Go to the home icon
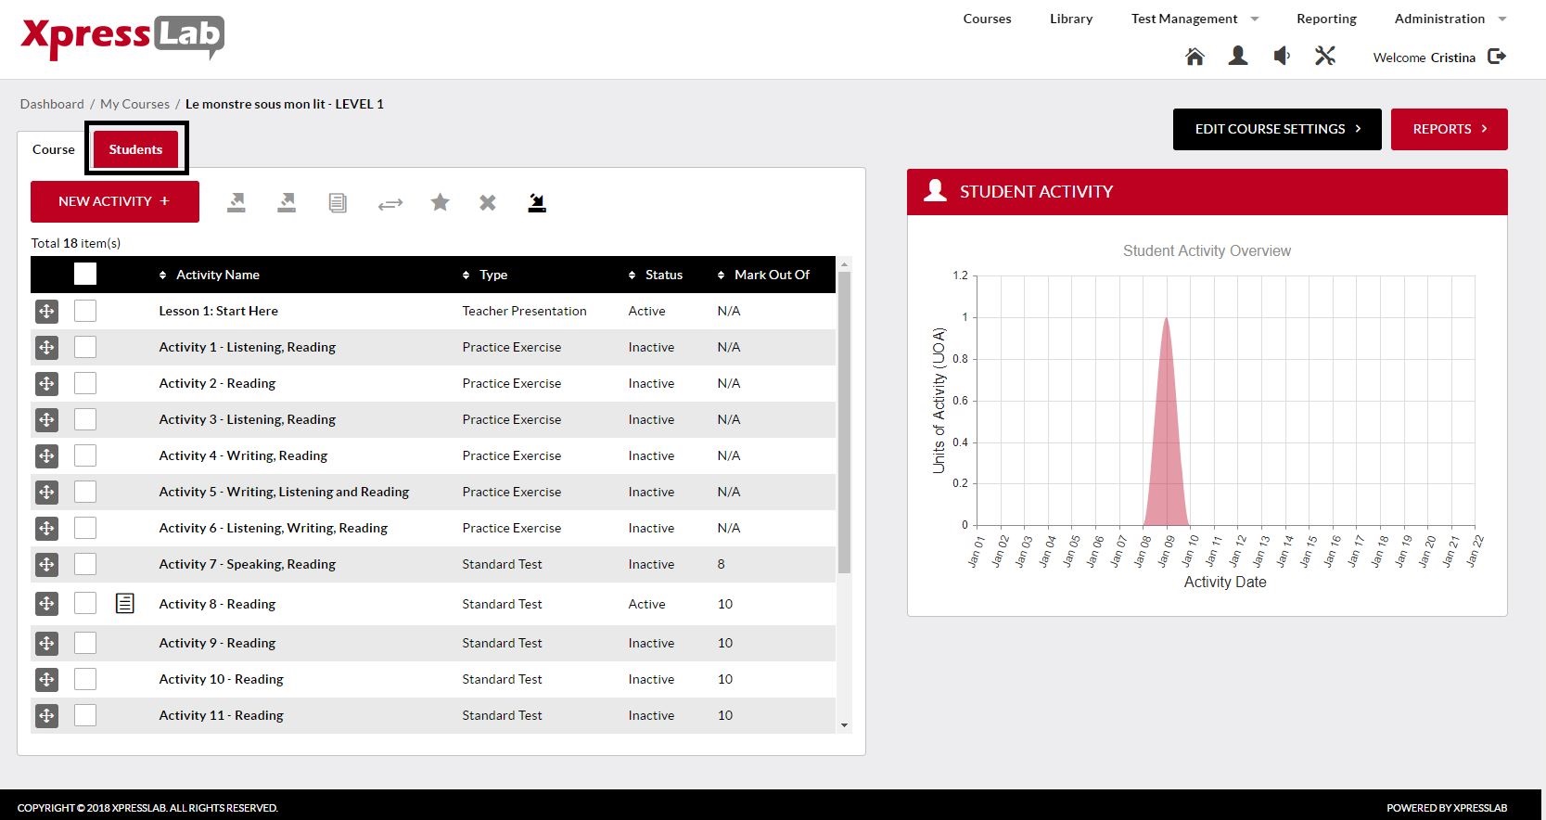The width and height of the screenshot is (1546, 820). (1195, 57)
